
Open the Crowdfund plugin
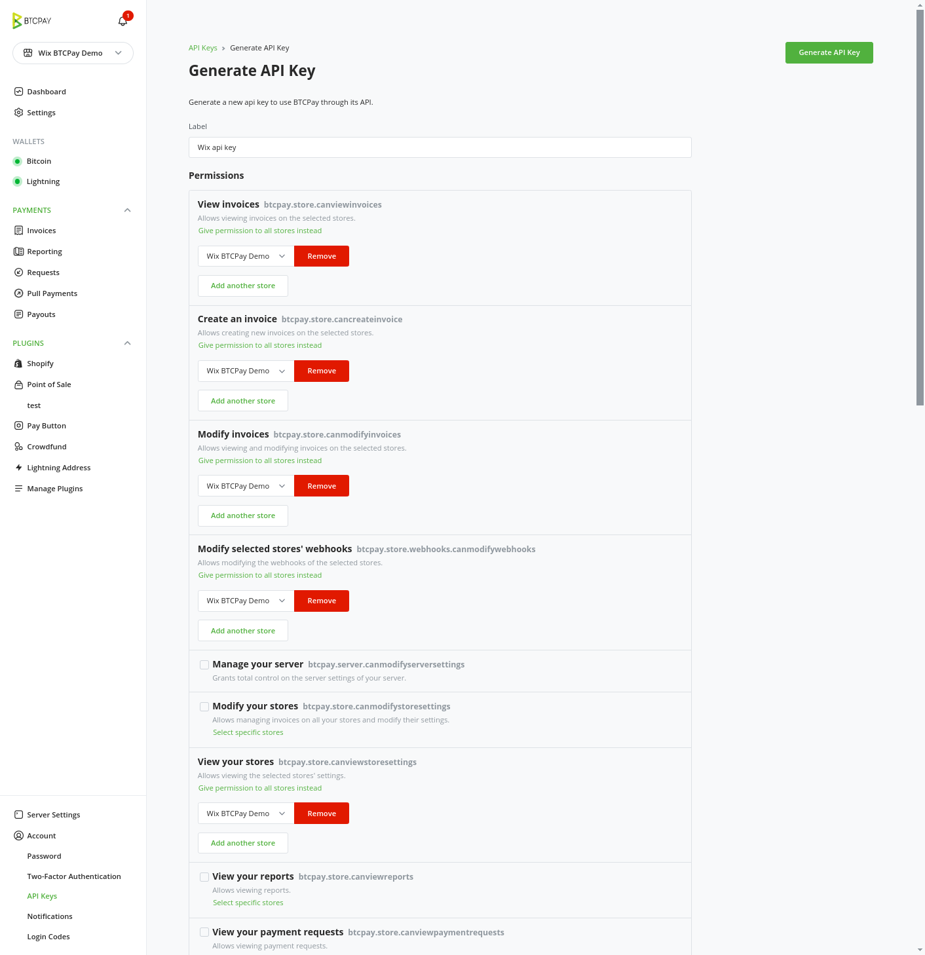pyautogui.click(x=47, y=446)
